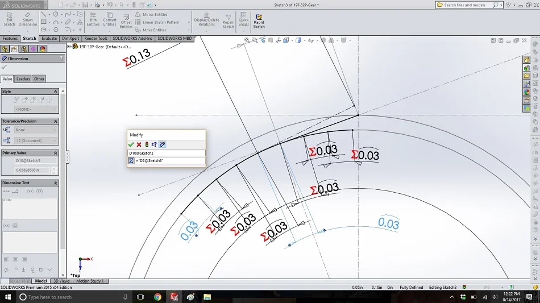The image size is (540, 303).
Task: Collapse the Primary Value section
Action: click(x=56, y=153)
